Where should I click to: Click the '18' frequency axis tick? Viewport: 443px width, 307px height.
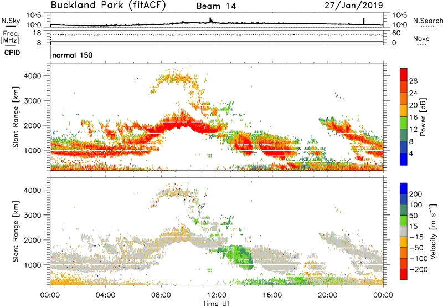coord(37,33)
